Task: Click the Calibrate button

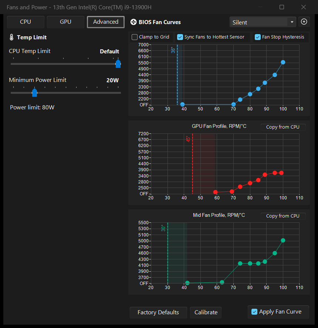Action: point(206,312)
